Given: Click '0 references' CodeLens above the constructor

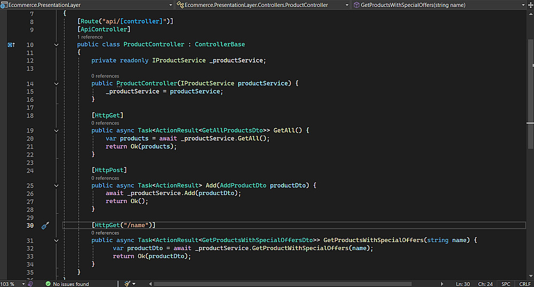Looking at the screenshot, I should point(105,76).
